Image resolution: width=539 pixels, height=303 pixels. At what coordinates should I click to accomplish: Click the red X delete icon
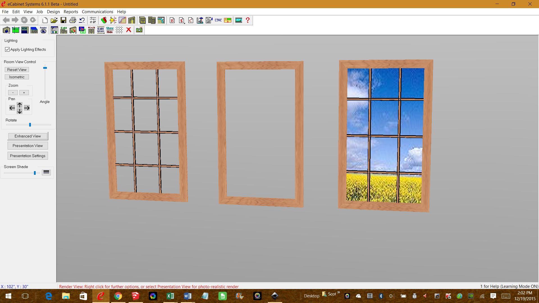pyautogui.click(x=129, y=30)
